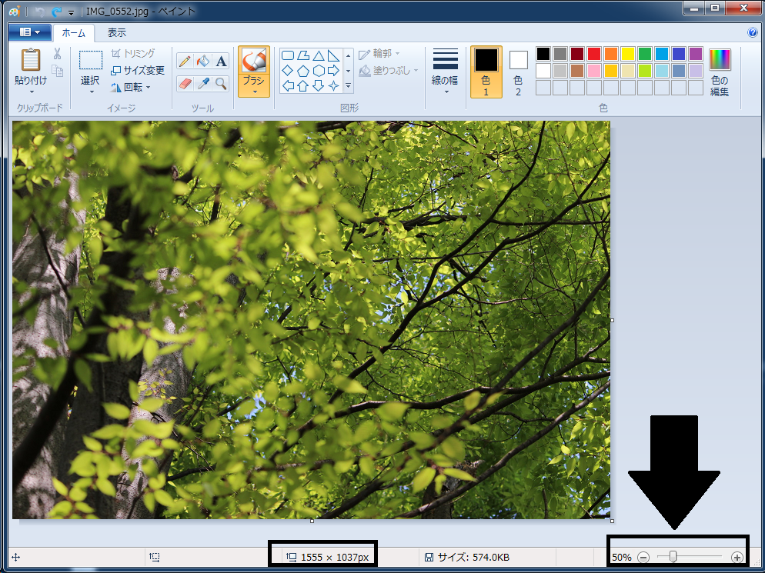Select the Pencil tool

pos(185,62)
